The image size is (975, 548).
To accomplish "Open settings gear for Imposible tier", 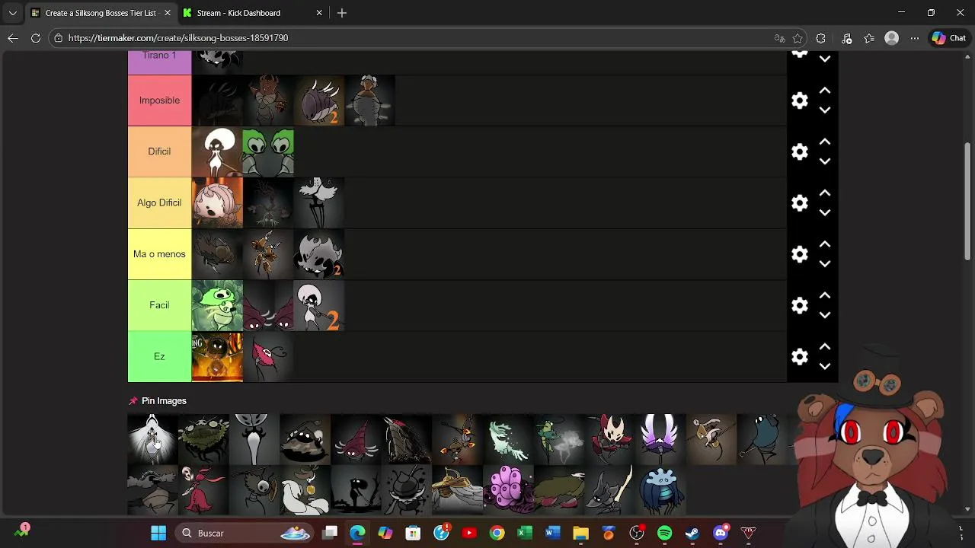I will [799, 100].
